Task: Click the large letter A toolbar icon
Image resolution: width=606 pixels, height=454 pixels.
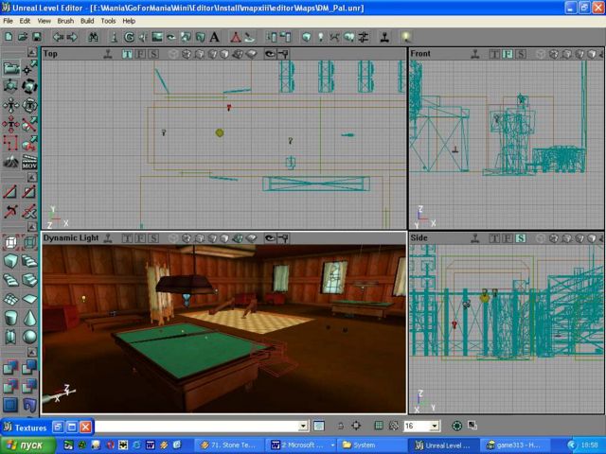Action: coord(215,37)
